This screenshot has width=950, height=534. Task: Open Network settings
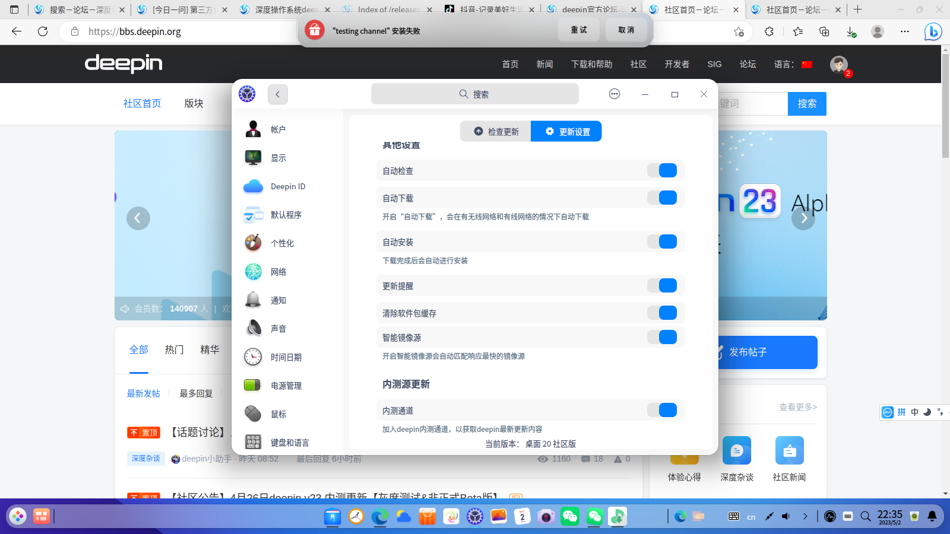[279, 271]
